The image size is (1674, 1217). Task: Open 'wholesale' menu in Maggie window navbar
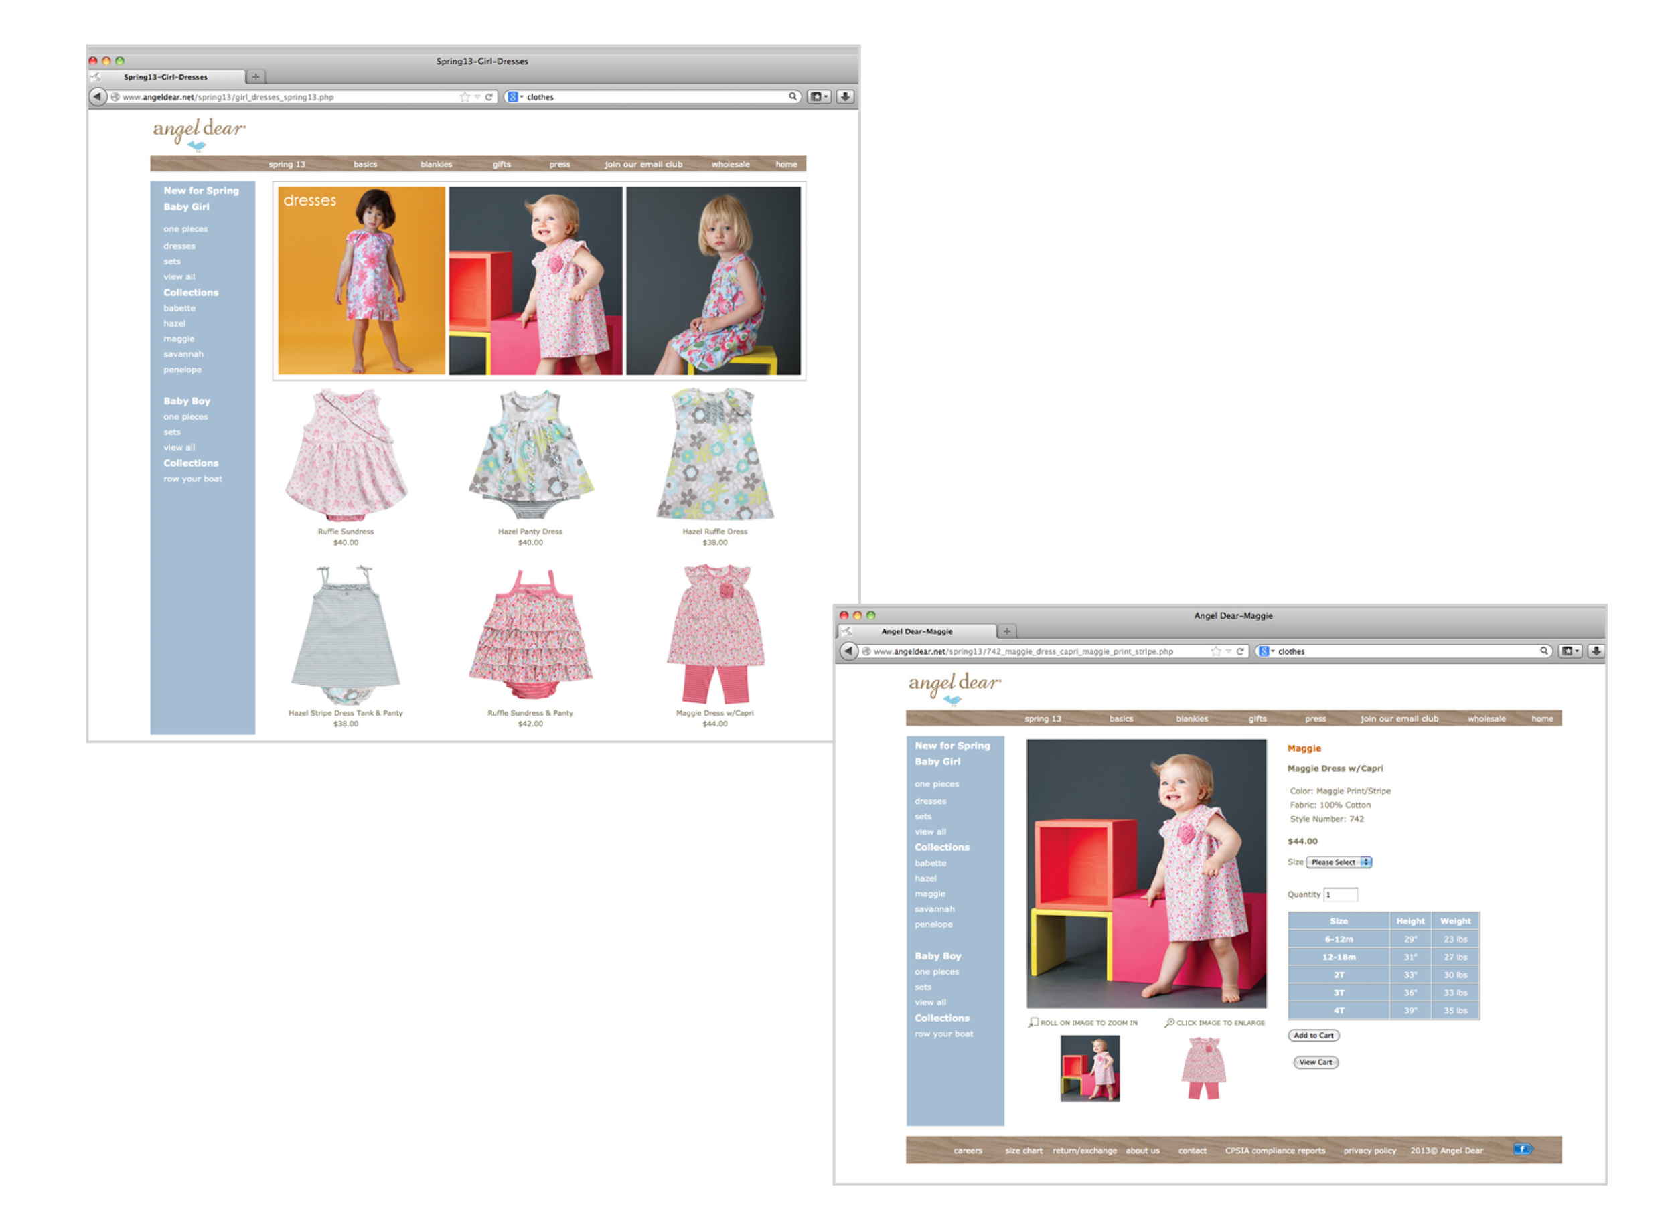(x=1487, y=718)
